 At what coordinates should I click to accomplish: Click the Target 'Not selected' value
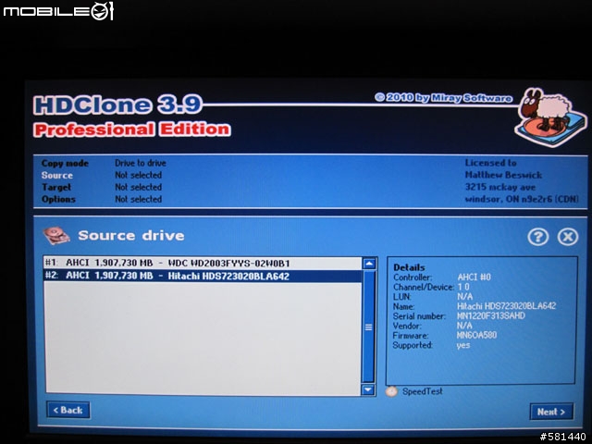[138, 187]
